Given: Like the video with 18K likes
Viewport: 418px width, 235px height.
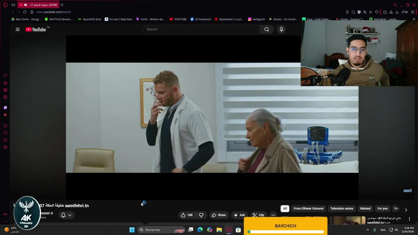Looking at the screenshot, I should tap(187, 215).
